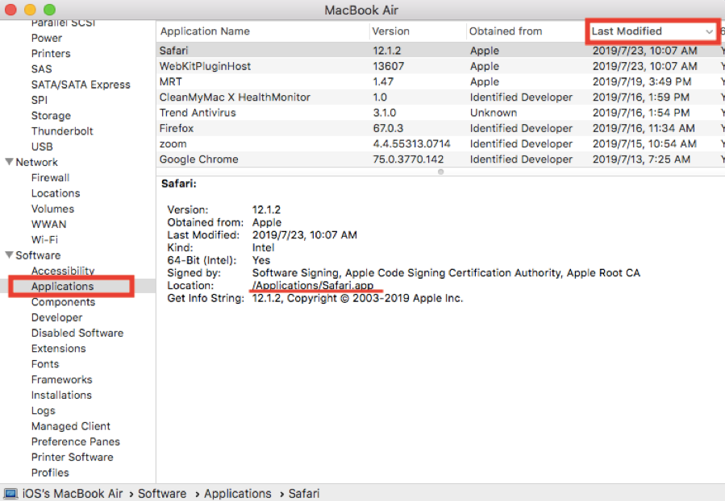Image resolution: width=725 pixels, height=501 pixels.
Task: Select the Trend Antivirus row
Action: point(198,113)
